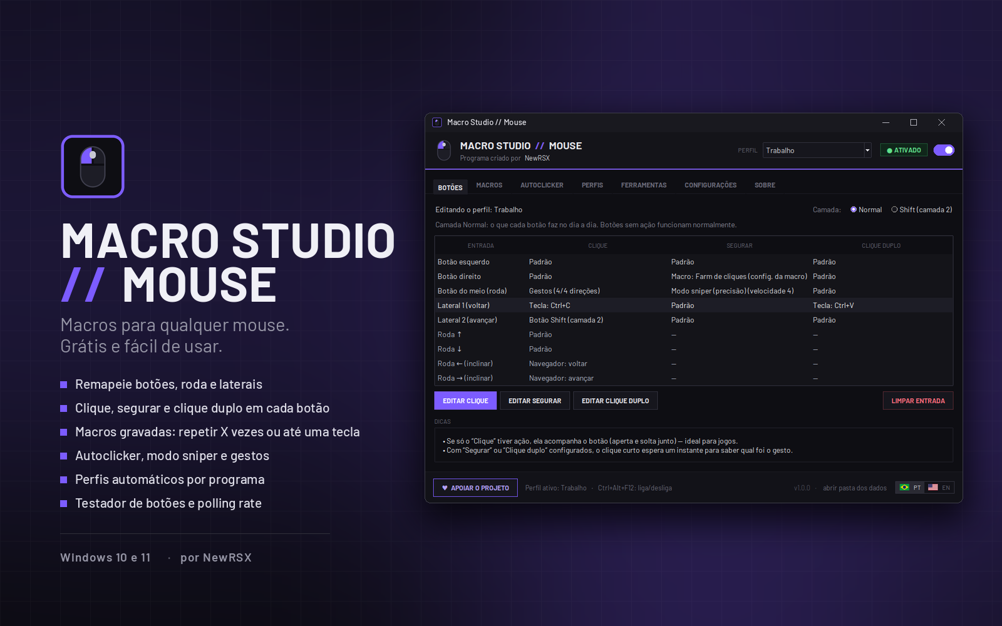
Task: Select the 'Roda ↓' row
Action: pos(694,349)
